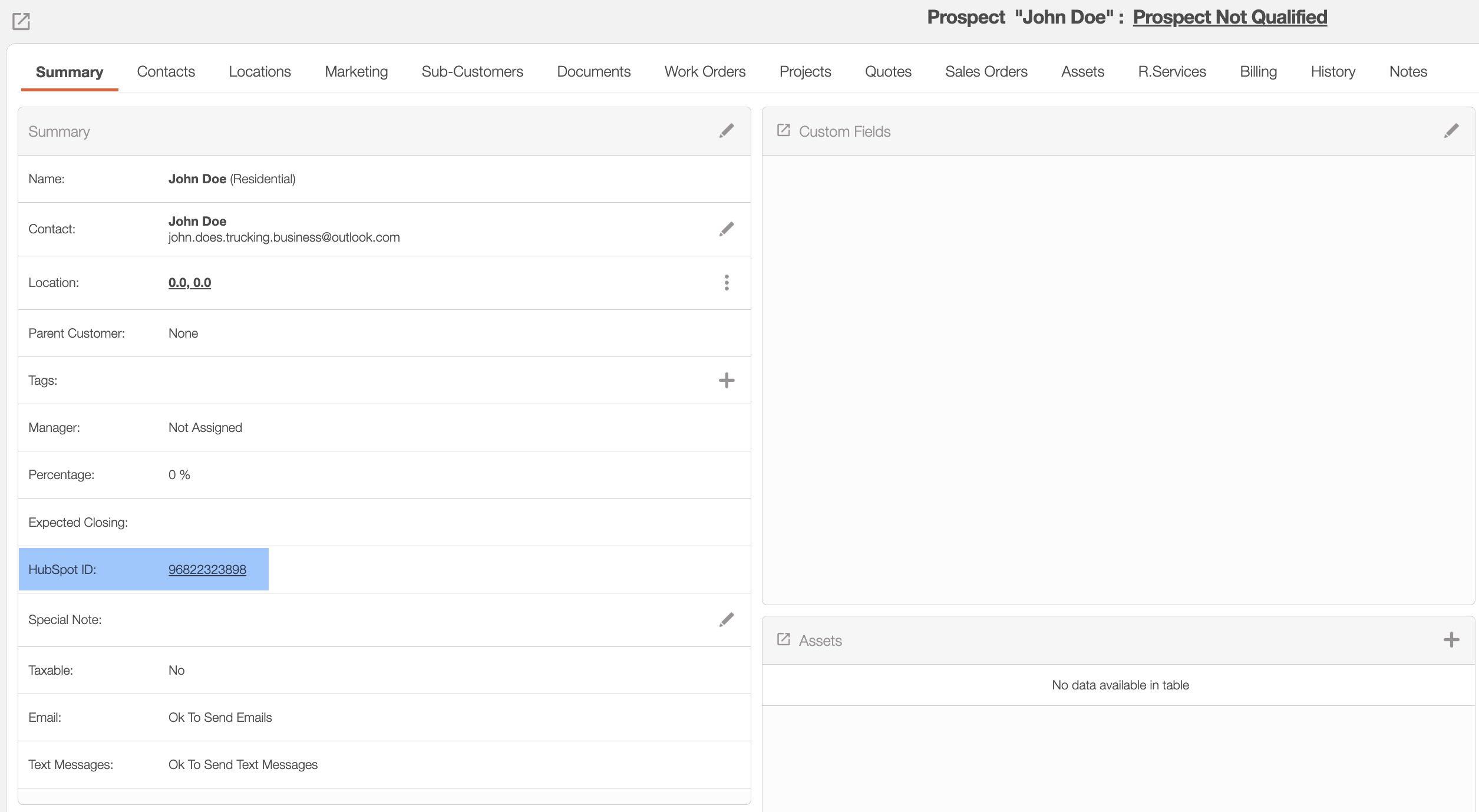The width and height of the screenshot is (1479, 812).
Task: View the History tab
Action: coord(1333,72)
